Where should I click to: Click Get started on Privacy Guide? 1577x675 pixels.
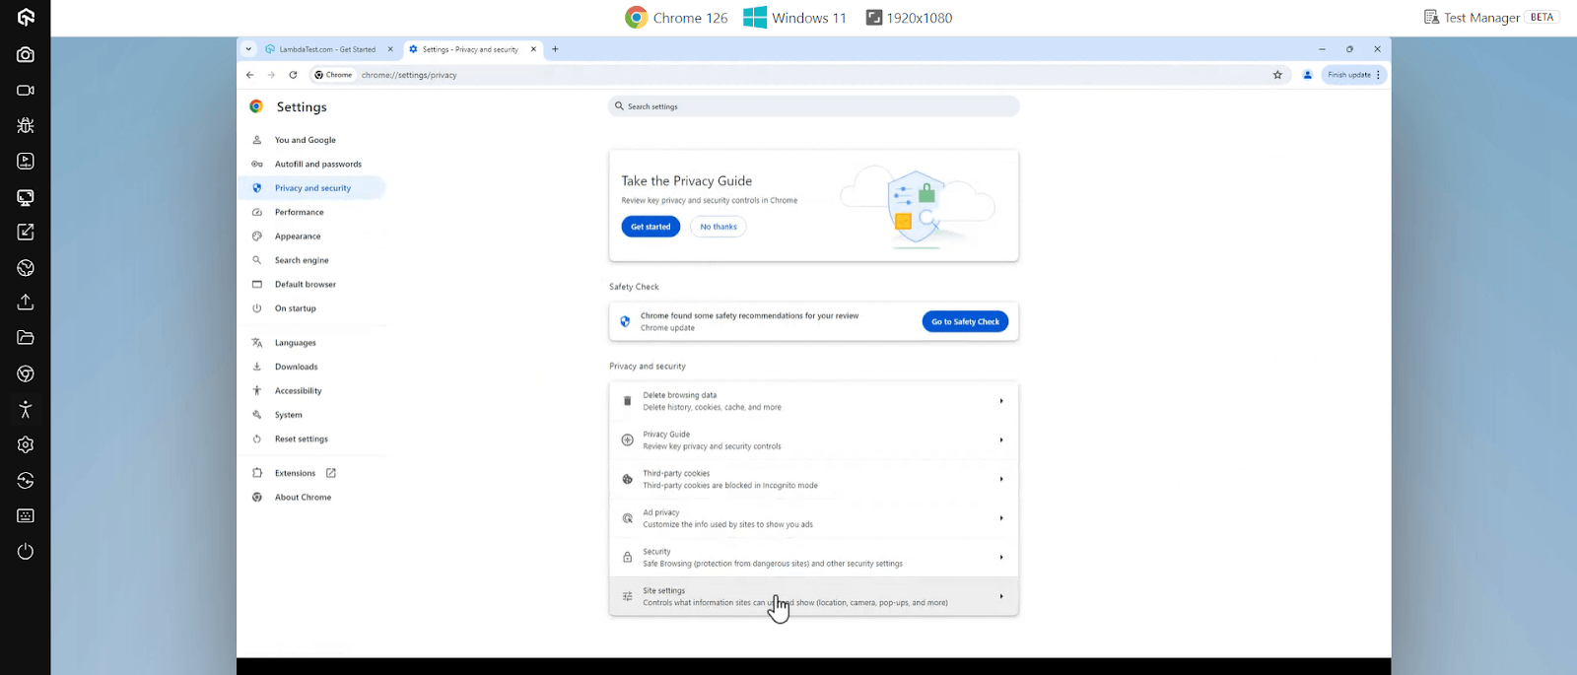pos(651,227)
